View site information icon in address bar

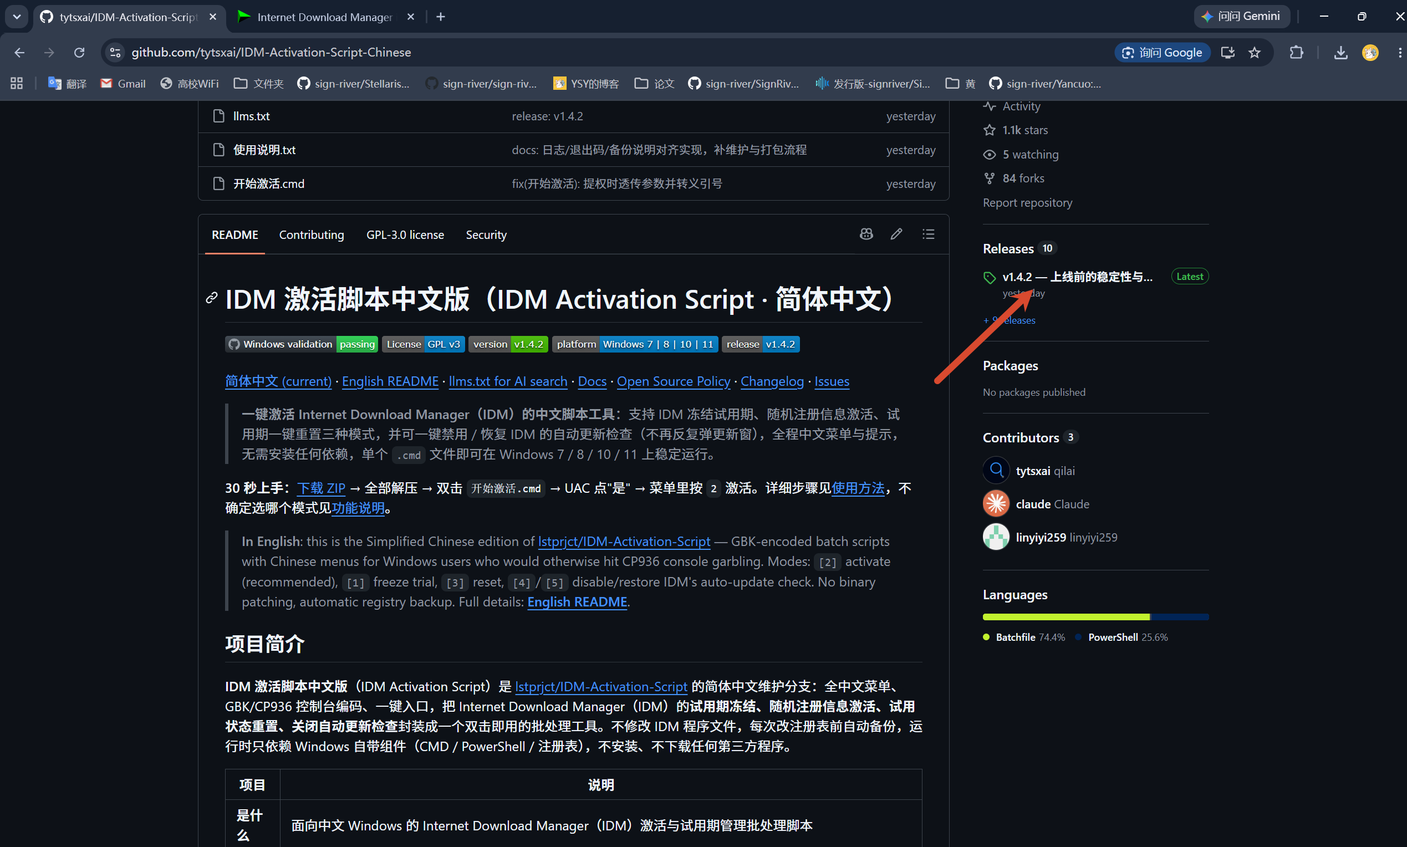(115, 53)
